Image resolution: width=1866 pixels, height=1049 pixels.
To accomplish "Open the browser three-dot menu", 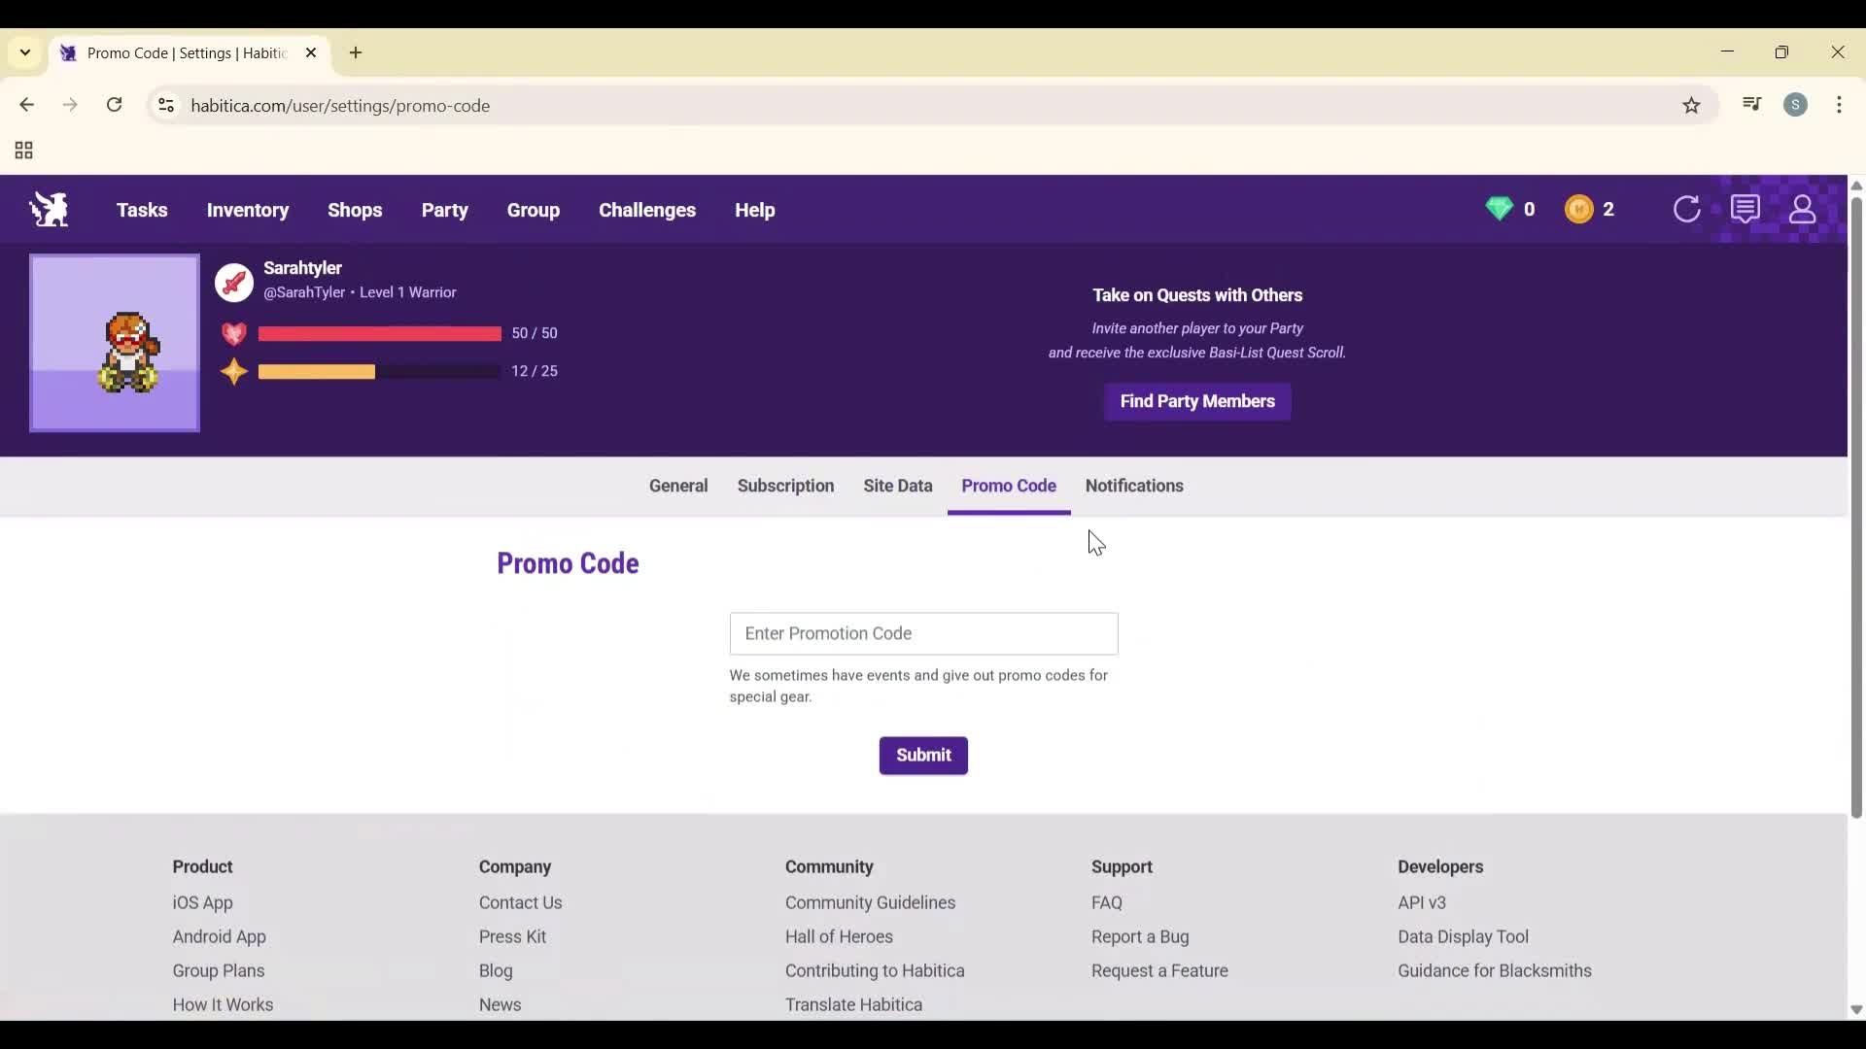I will (1840, 105).
